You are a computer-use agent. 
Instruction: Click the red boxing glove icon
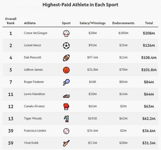pyautogui.click(x=66, y=106)
